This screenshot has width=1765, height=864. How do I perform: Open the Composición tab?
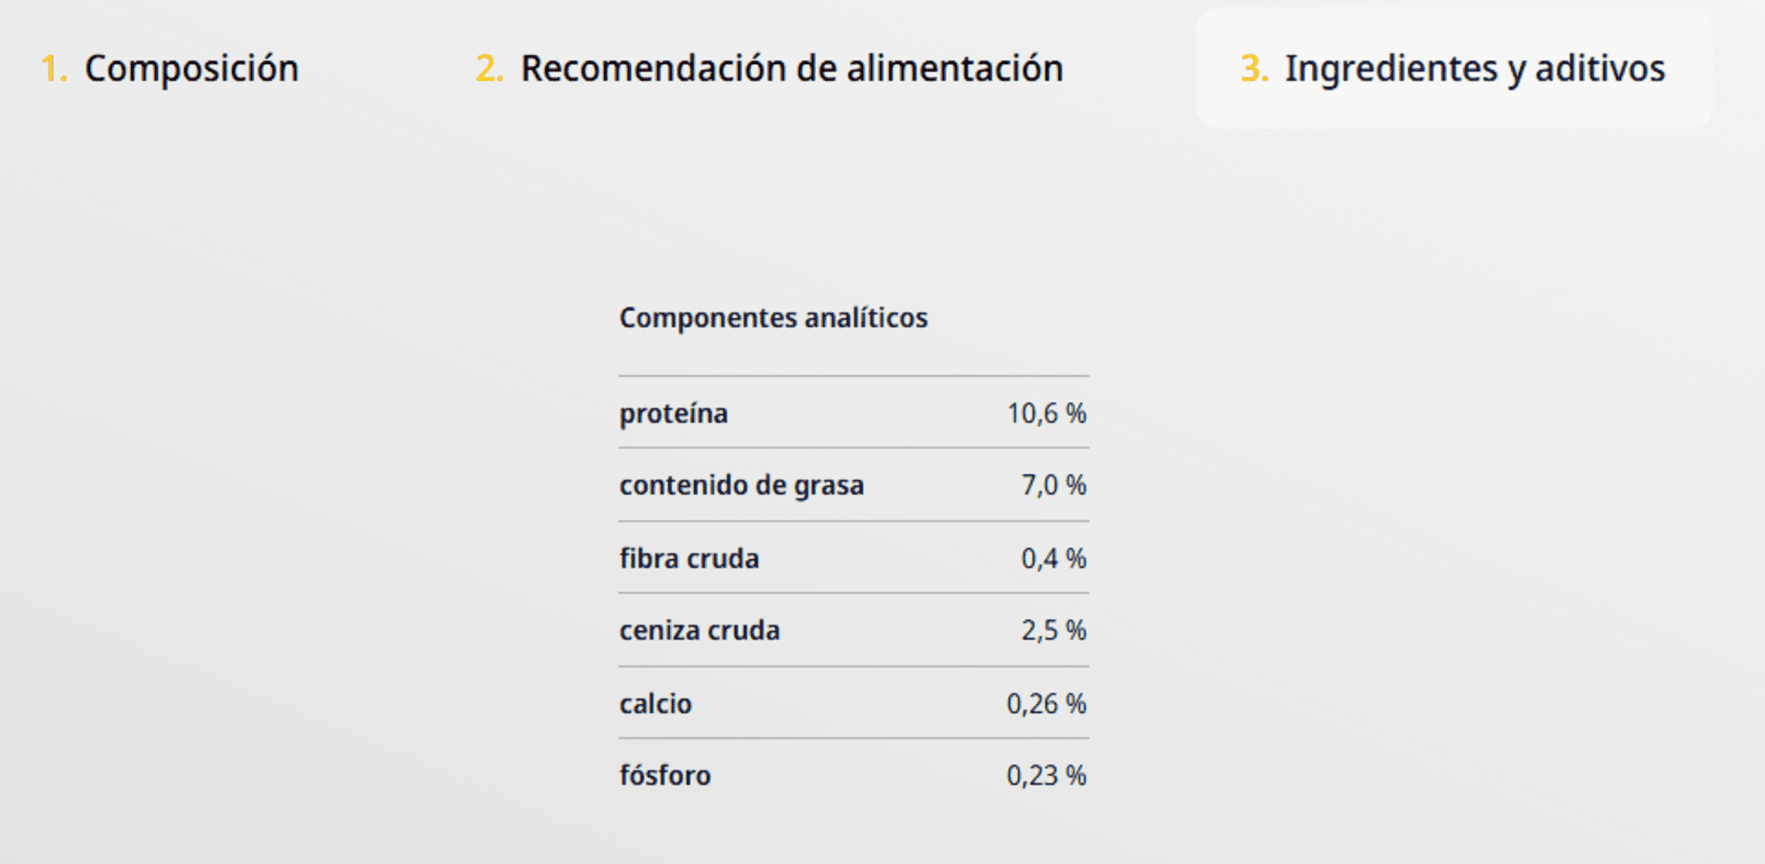tap(170, 68)
